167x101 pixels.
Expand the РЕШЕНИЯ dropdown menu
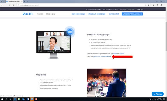coord(40,14)
